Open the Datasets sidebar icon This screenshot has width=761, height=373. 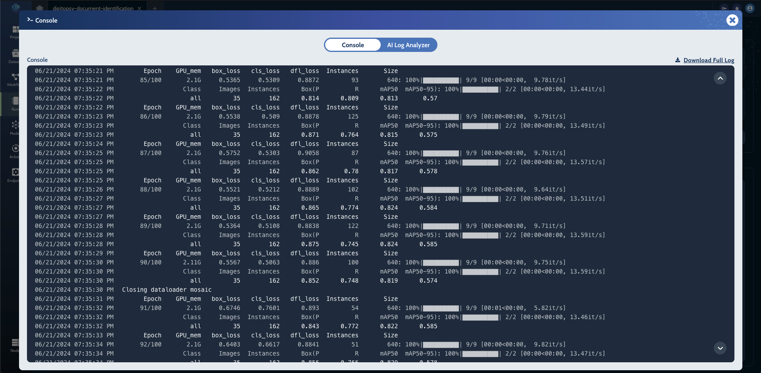tap(15, 55)
